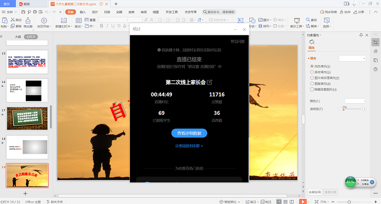
Task: Click the plus button of 透明度 slider
Action: point(364,109)
